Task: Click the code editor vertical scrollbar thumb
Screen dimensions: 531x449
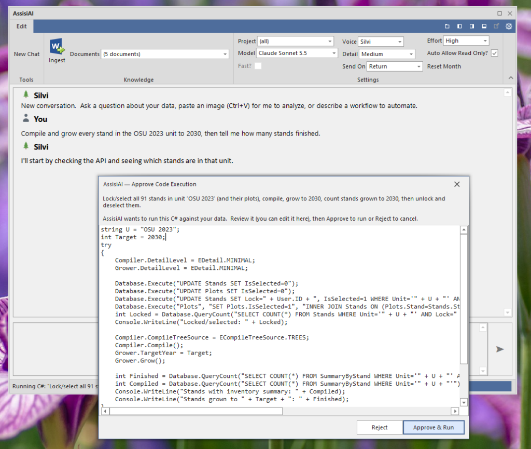Action: pos(464,298)
